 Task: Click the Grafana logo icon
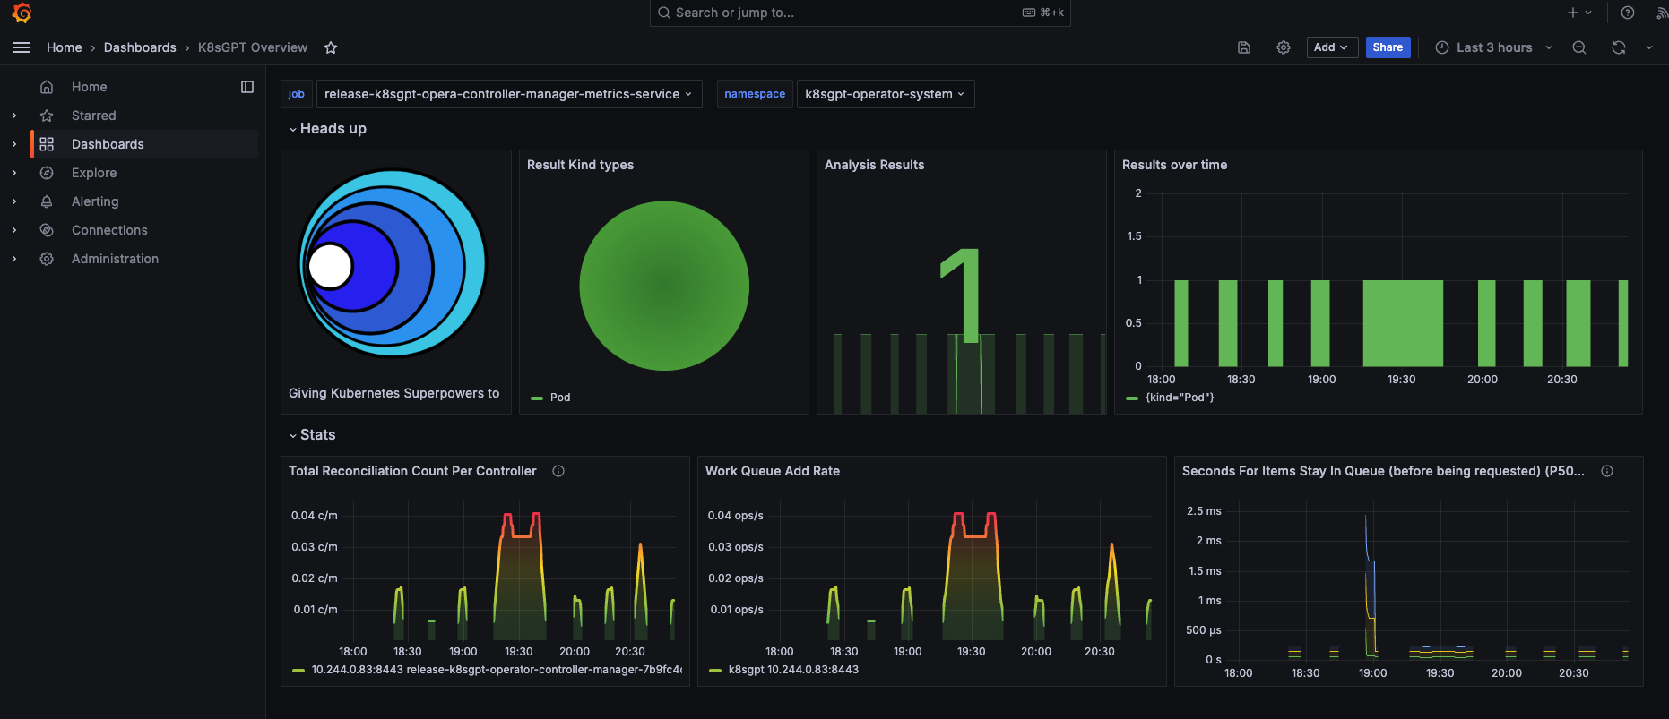pyautogui.click(x=22, y=13)
